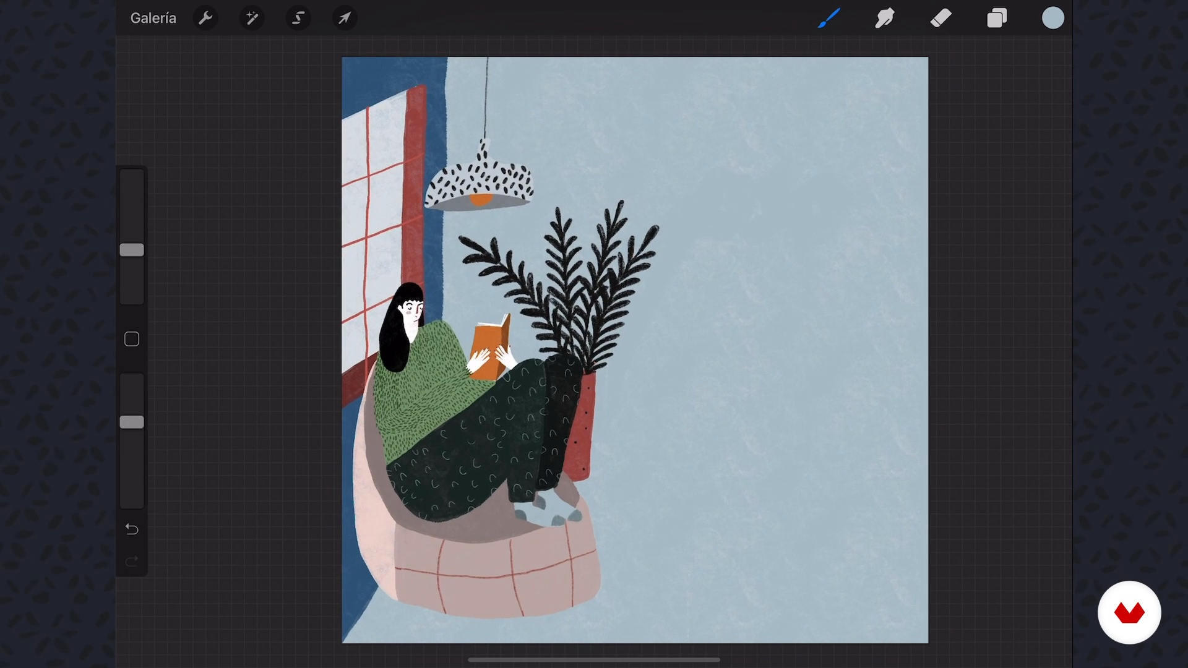Viewport: 1188px width, 668px height.
Task: Open the Galería gallery view
Action: (153, 19)
